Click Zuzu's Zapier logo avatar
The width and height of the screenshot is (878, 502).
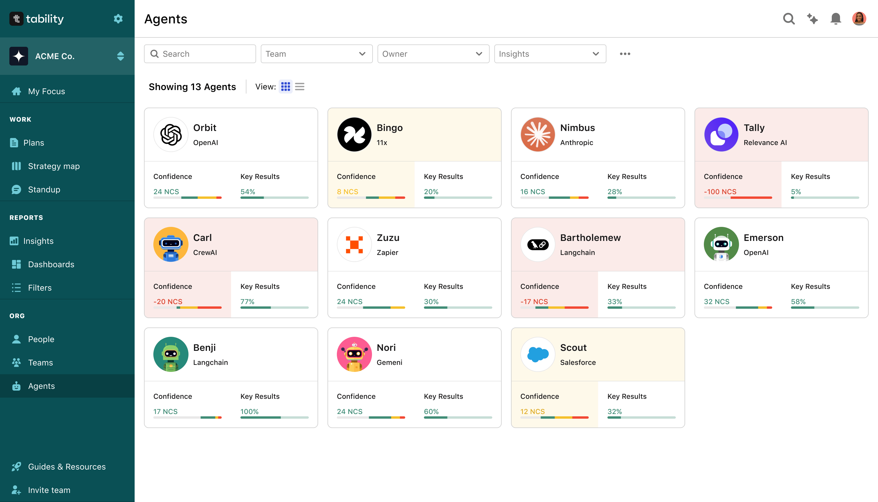pyautogui.click(x=354, y=244)
